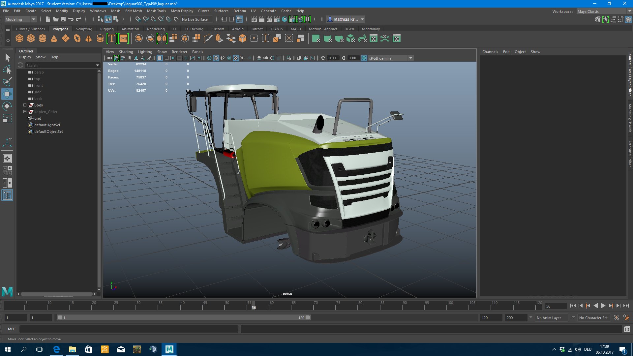Viewport: 633px width, 356px height.
Task: Expand the Body node in Outliner
Action: [25, 105]
